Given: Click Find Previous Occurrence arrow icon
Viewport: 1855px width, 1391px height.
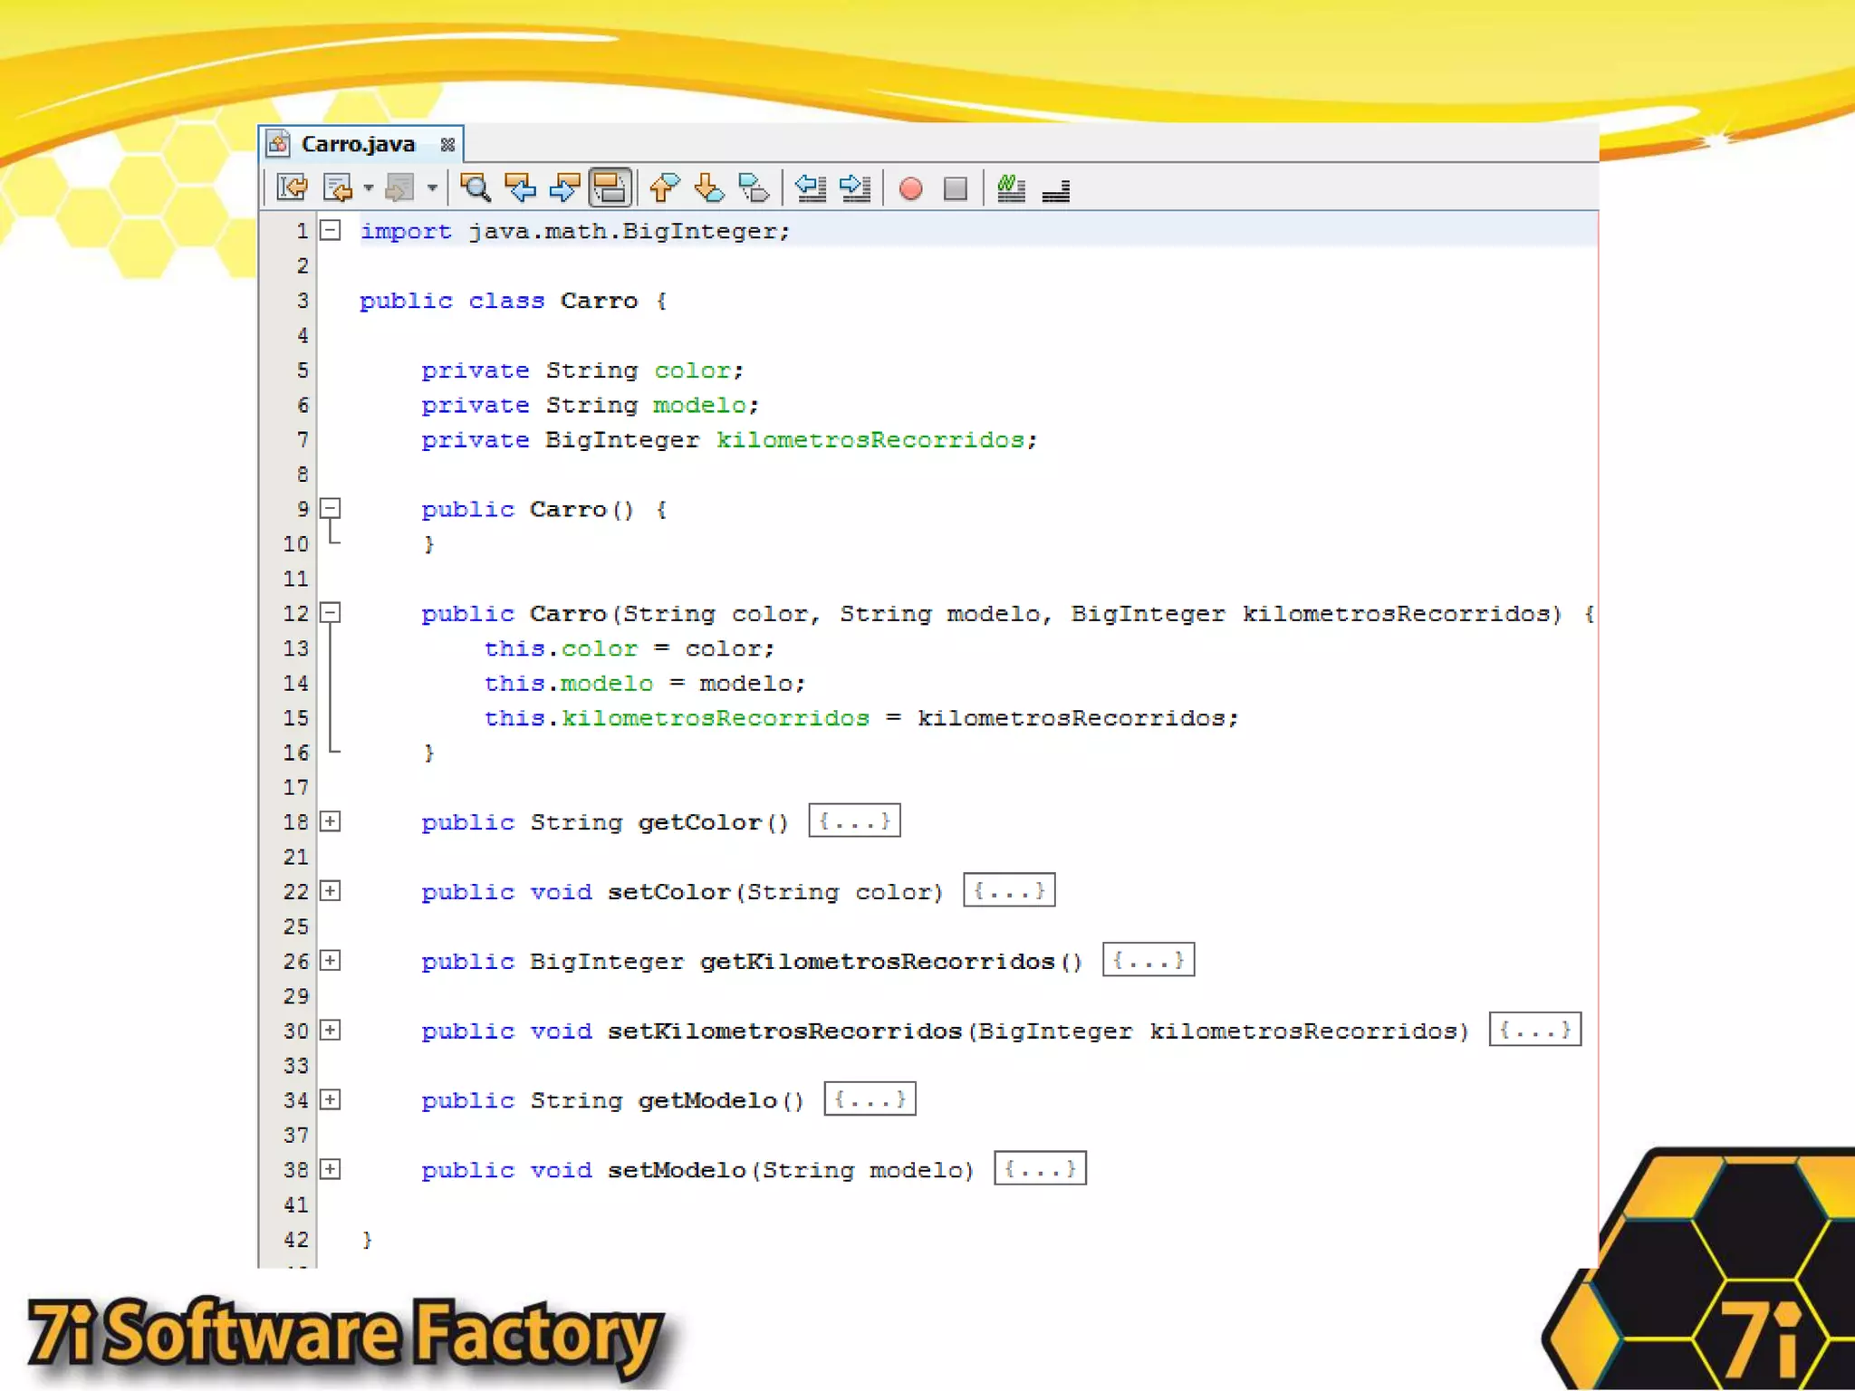Looking at the screenshot, I should [x=520, y=188].
